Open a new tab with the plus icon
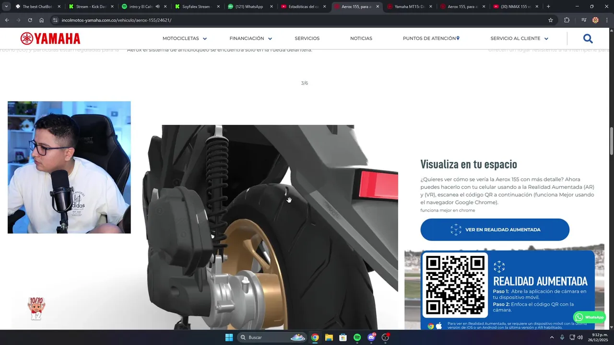 (x=548, y=7)
